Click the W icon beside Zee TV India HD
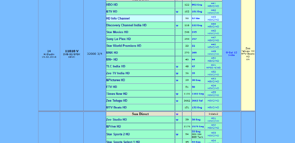This screenshot has width=295, height=143. pos(177,74)
